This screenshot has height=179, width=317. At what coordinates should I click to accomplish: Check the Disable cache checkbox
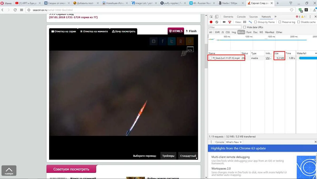click(x=299, y=22)
